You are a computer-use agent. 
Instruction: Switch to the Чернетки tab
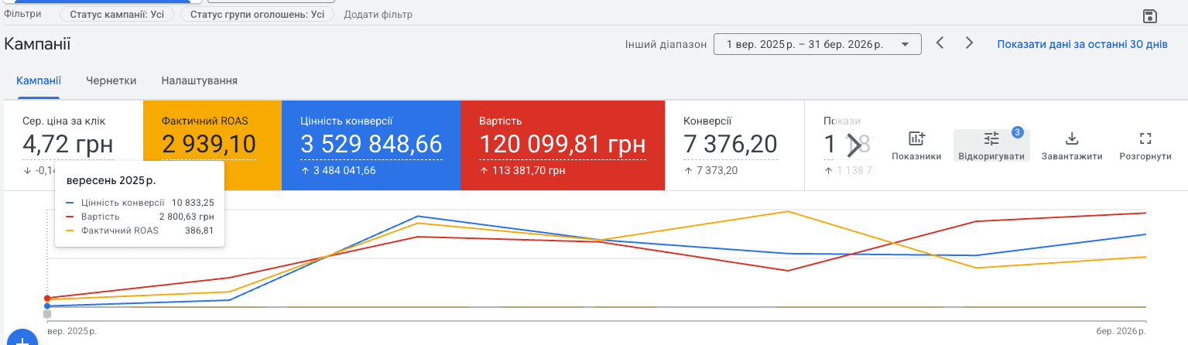111,80
